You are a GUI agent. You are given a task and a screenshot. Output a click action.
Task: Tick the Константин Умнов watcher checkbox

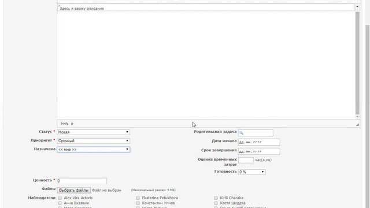(x=138, y=203)
